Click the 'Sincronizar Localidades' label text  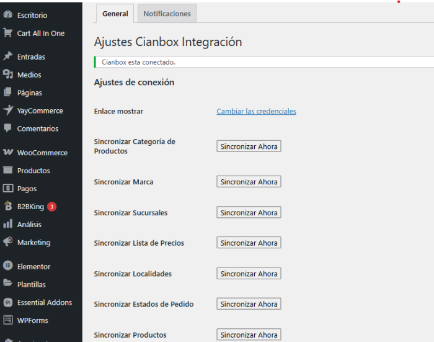click(133, 274)
